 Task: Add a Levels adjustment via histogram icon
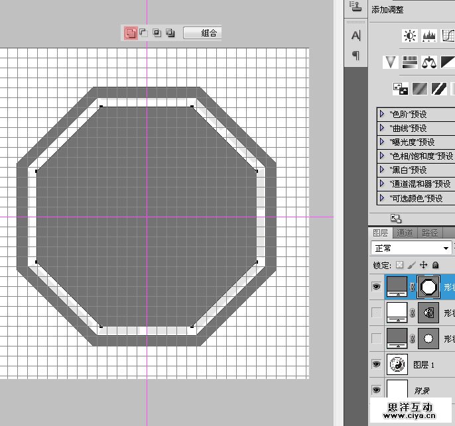pos(429,36)
